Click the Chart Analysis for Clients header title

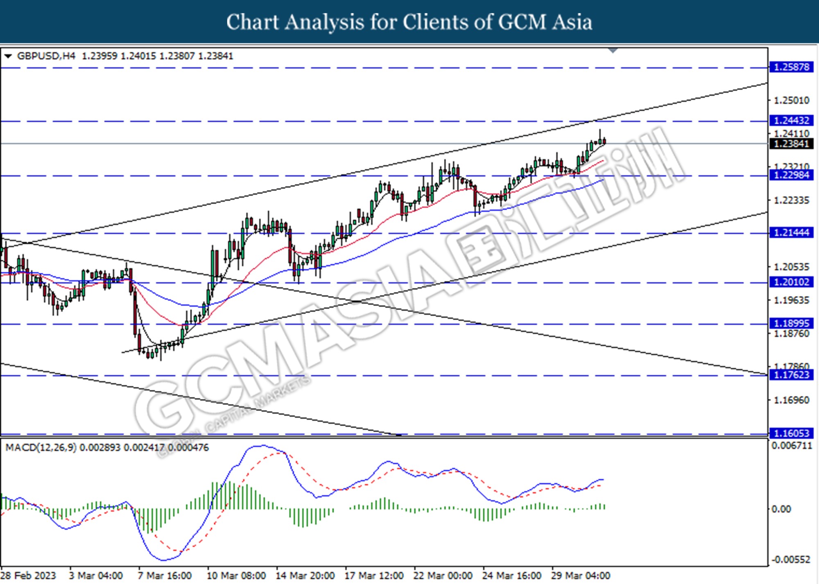(x=409, y=22)
